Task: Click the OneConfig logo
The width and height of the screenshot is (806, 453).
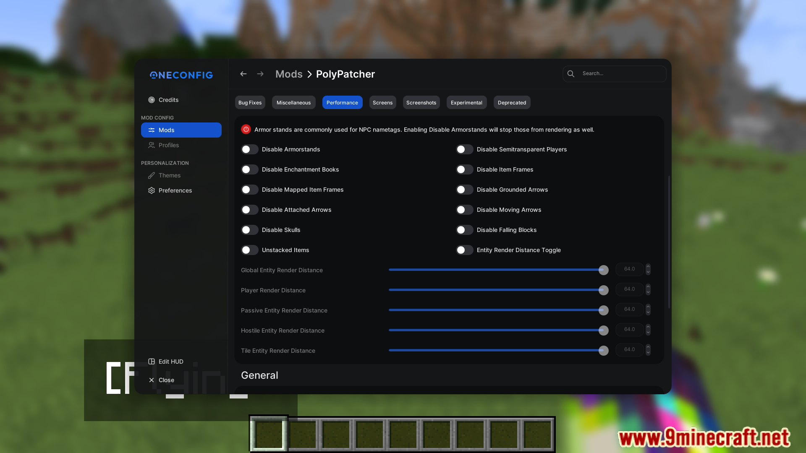Action: [181, 75]
